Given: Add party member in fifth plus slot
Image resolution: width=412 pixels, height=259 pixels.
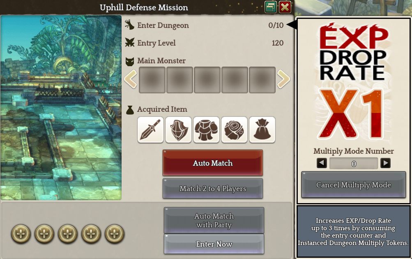Looking at the screenshot, I should 114,234.
